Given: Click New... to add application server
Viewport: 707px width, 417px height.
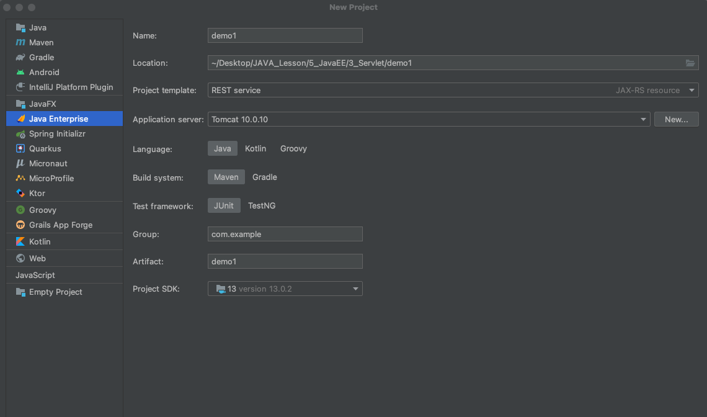Looking at the screenshot, I should click(x=677, y=119).
